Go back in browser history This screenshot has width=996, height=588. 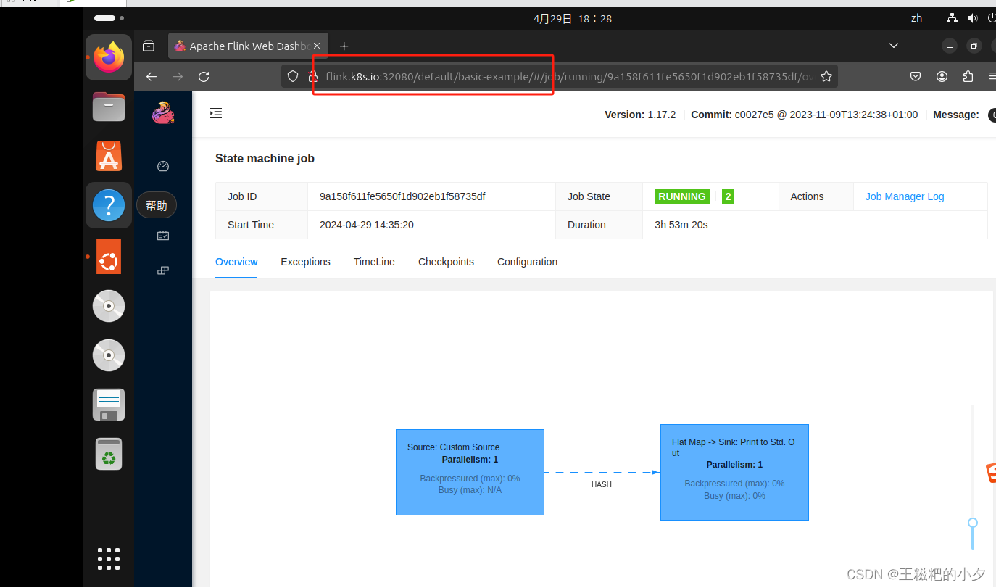pyautogui.click(x=151, y=76)
